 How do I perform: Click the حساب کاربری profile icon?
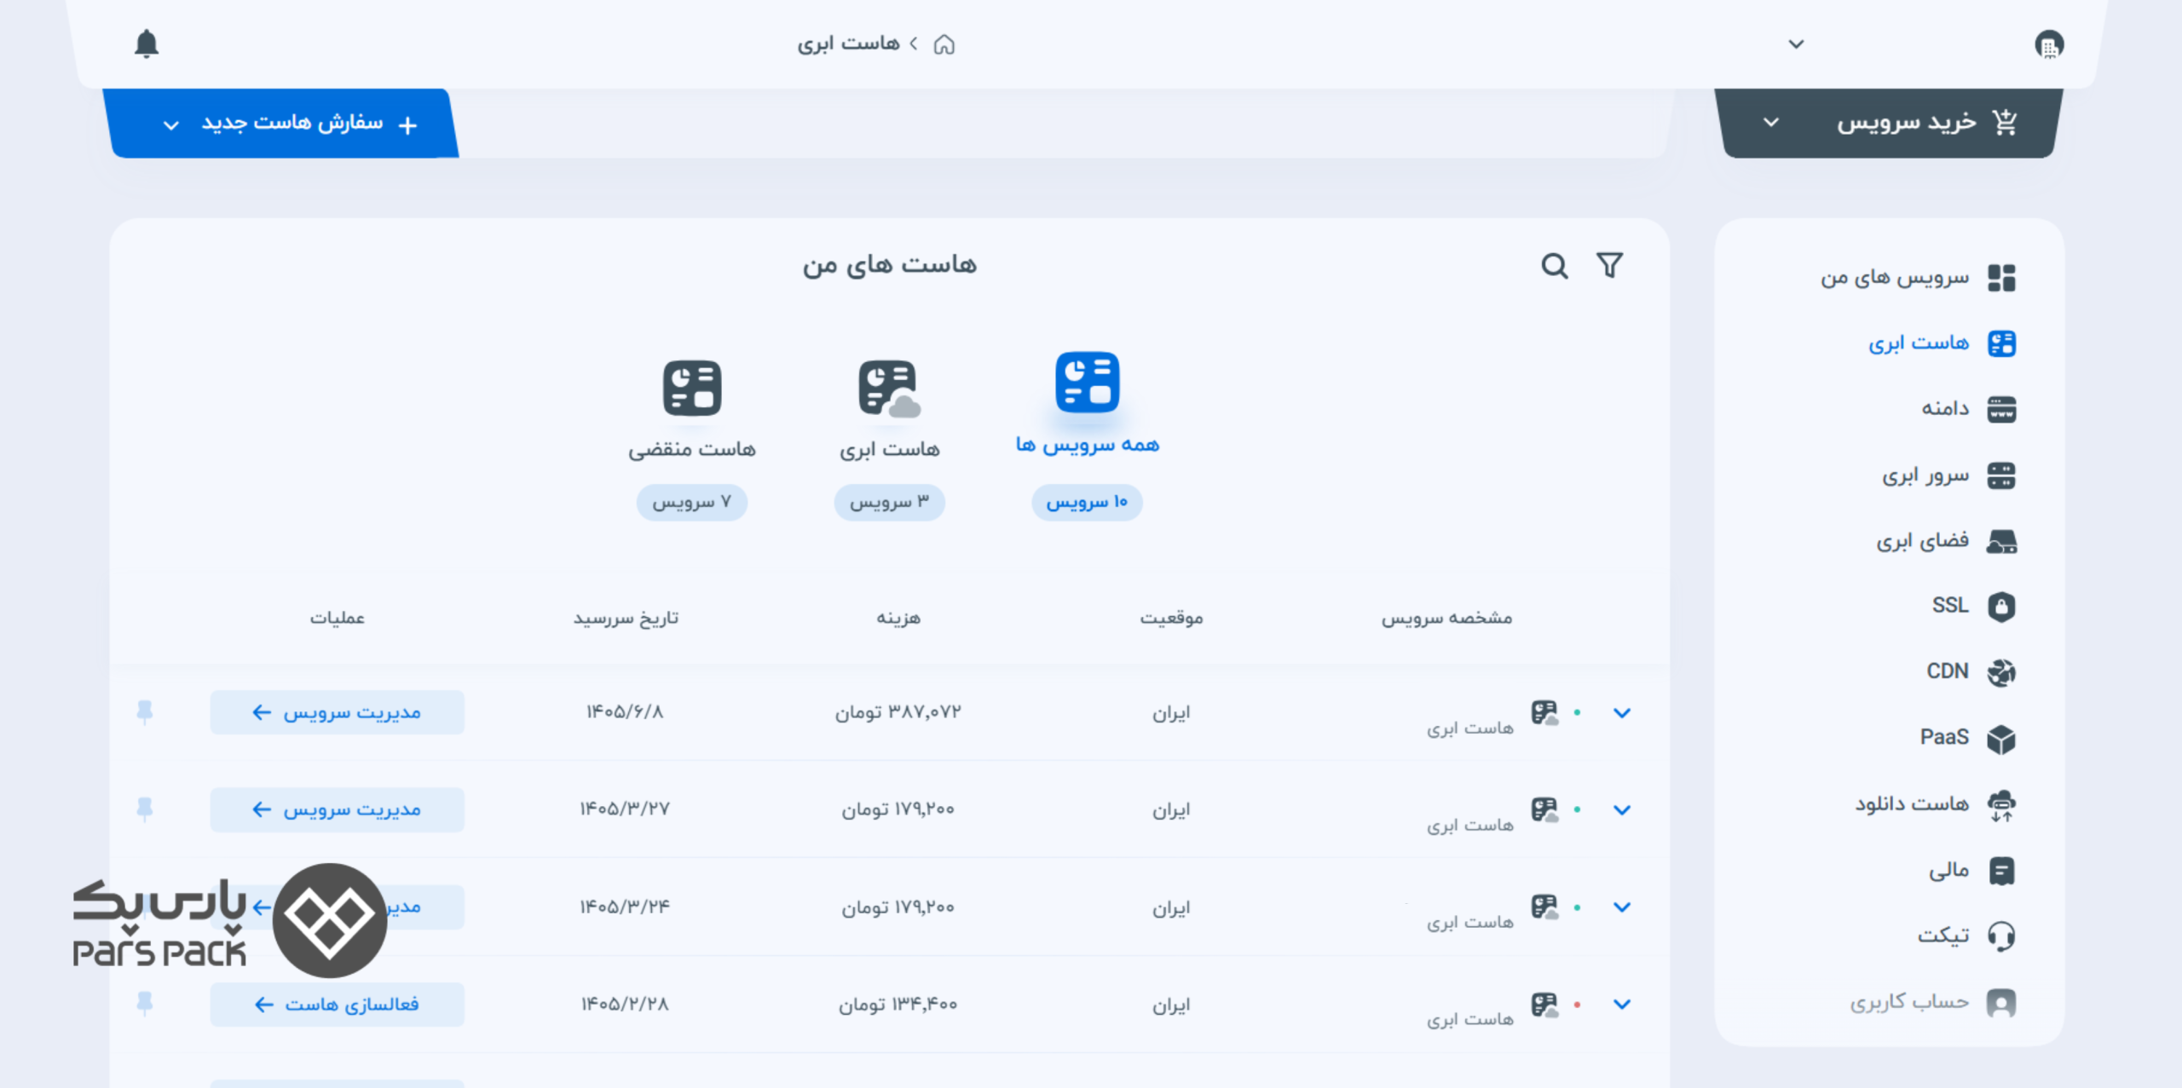coord(2001,1003)
